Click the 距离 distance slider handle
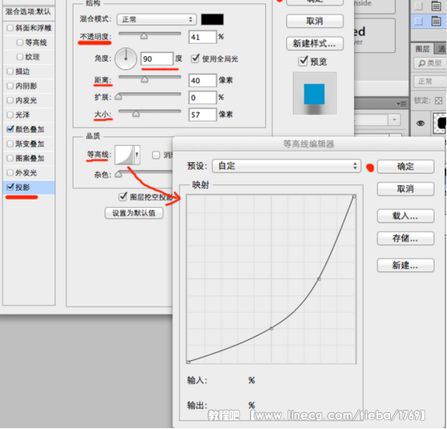 144,79
